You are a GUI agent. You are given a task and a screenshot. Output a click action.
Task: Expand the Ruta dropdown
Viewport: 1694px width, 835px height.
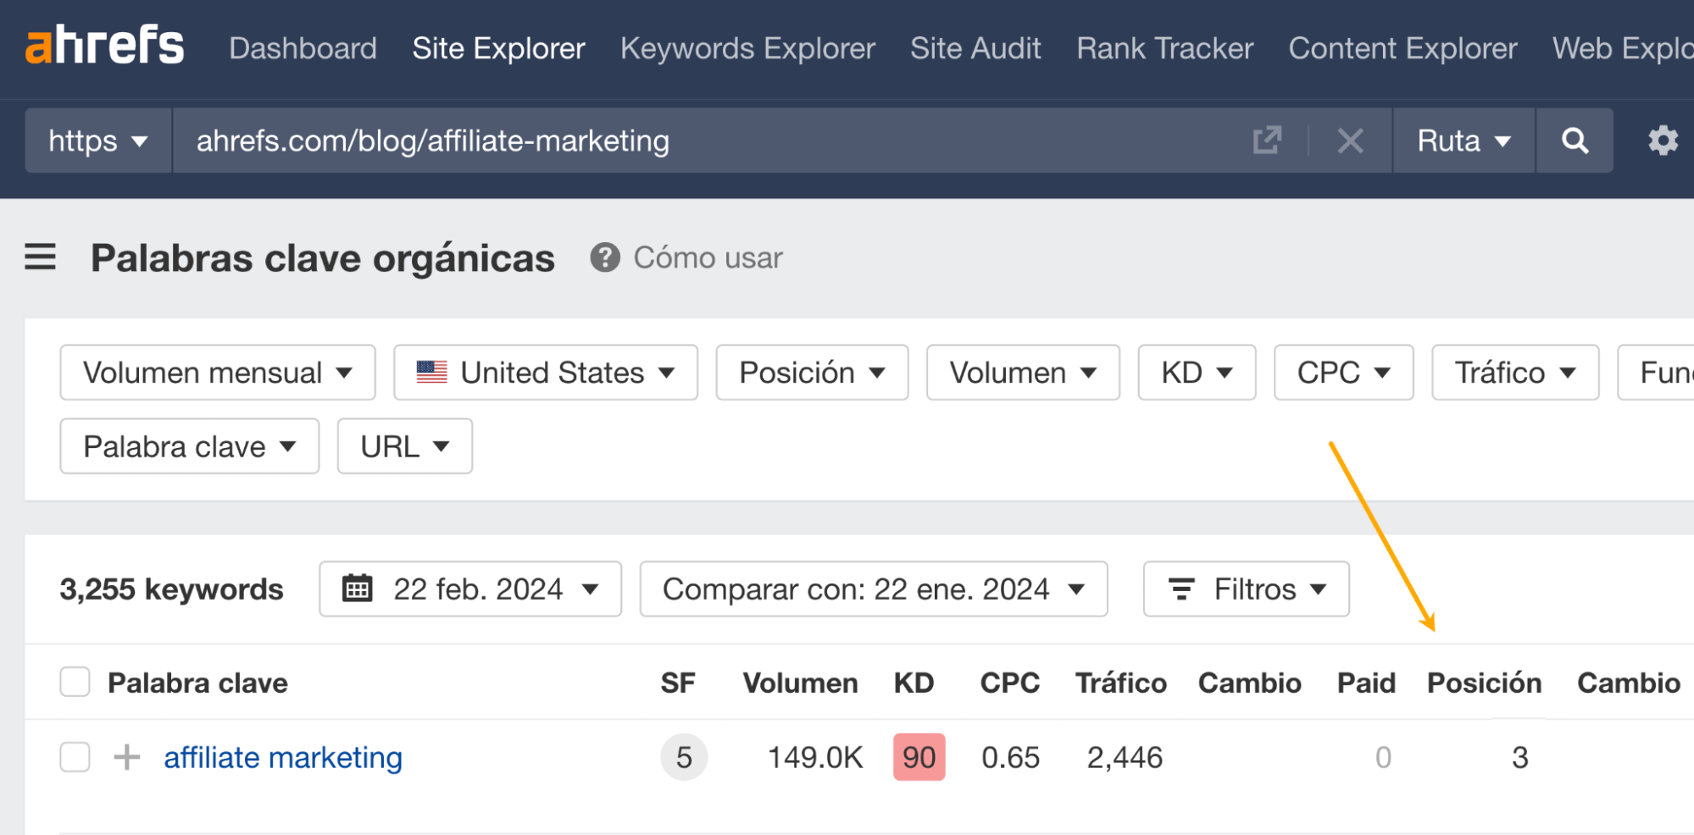1464,141
